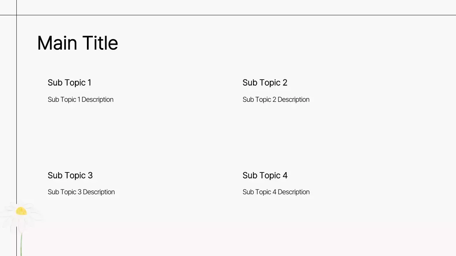
Task: Click the daisy's yellow center
Action: click(x=21, y=211)
